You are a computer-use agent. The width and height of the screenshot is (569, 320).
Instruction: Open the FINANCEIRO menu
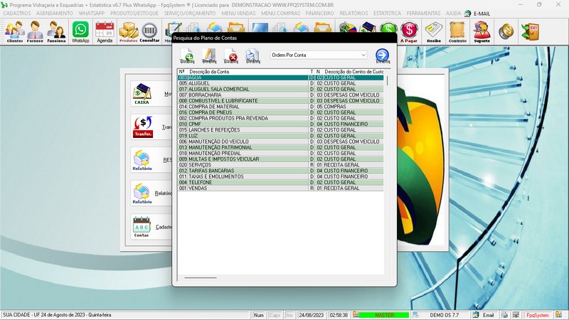[320, 14]
